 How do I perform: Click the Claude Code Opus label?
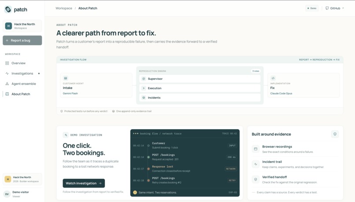[281, 94]
